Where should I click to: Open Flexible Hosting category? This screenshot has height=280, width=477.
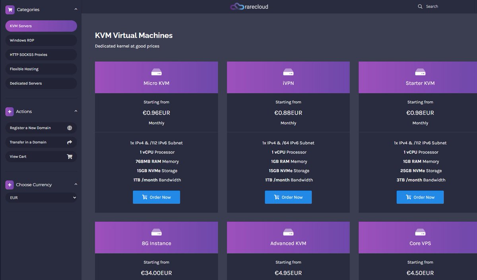click(41, 69)
